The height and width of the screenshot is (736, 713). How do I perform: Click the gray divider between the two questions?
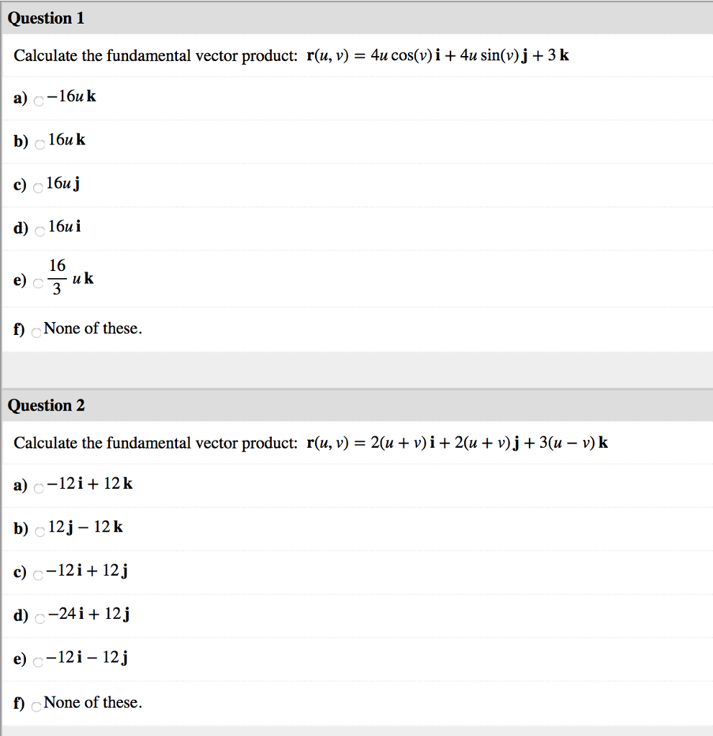pos(356,368)
